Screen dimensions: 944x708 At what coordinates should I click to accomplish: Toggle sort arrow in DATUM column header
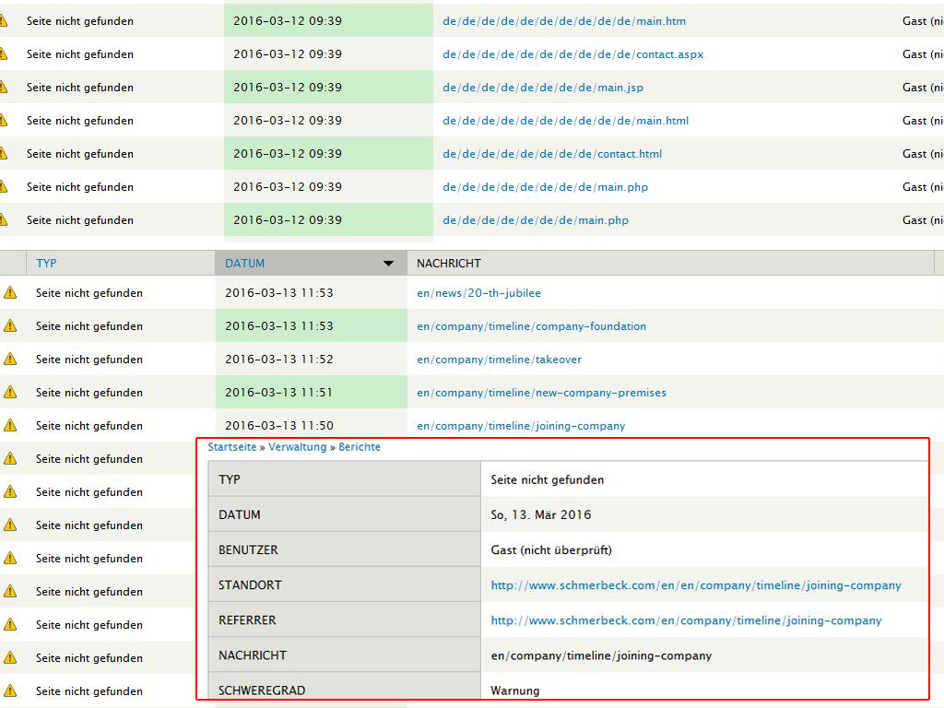[388, 264]
